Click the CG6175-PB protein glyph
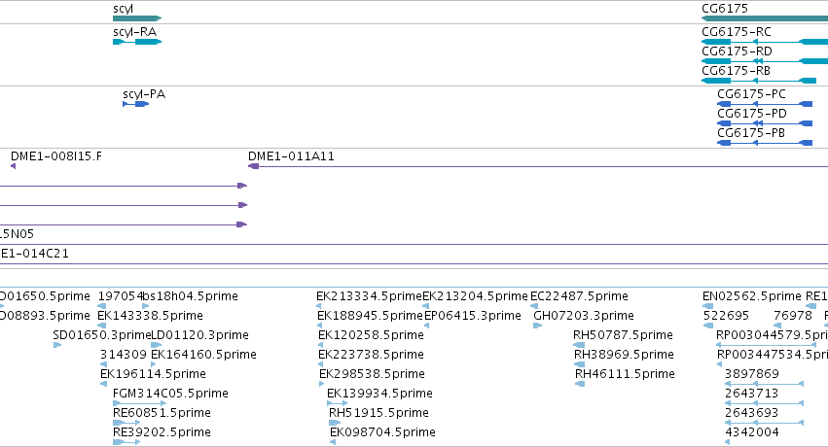Viewport: 828px width, 447px height. click(x=765, y=143)
